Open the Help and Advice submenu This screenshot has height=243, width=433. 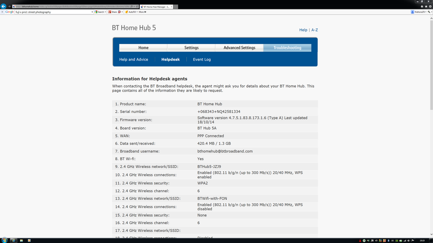click(133, 60)
